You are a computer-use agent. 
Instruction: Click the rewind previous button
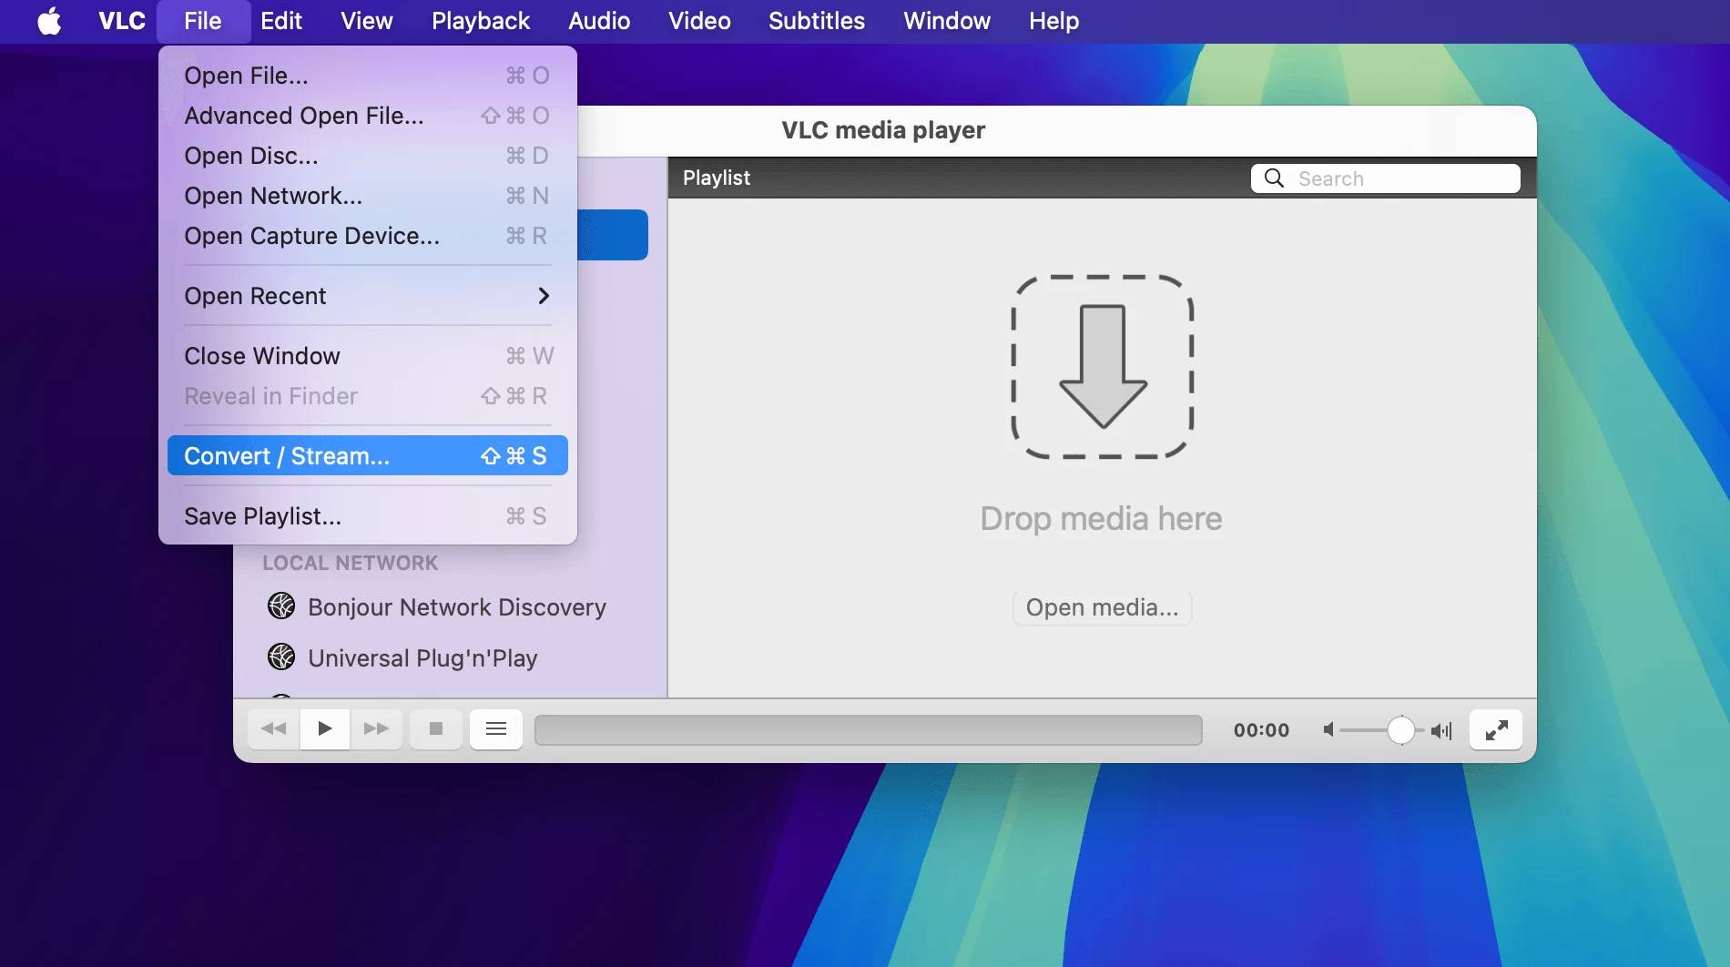[x=273, y=728]
